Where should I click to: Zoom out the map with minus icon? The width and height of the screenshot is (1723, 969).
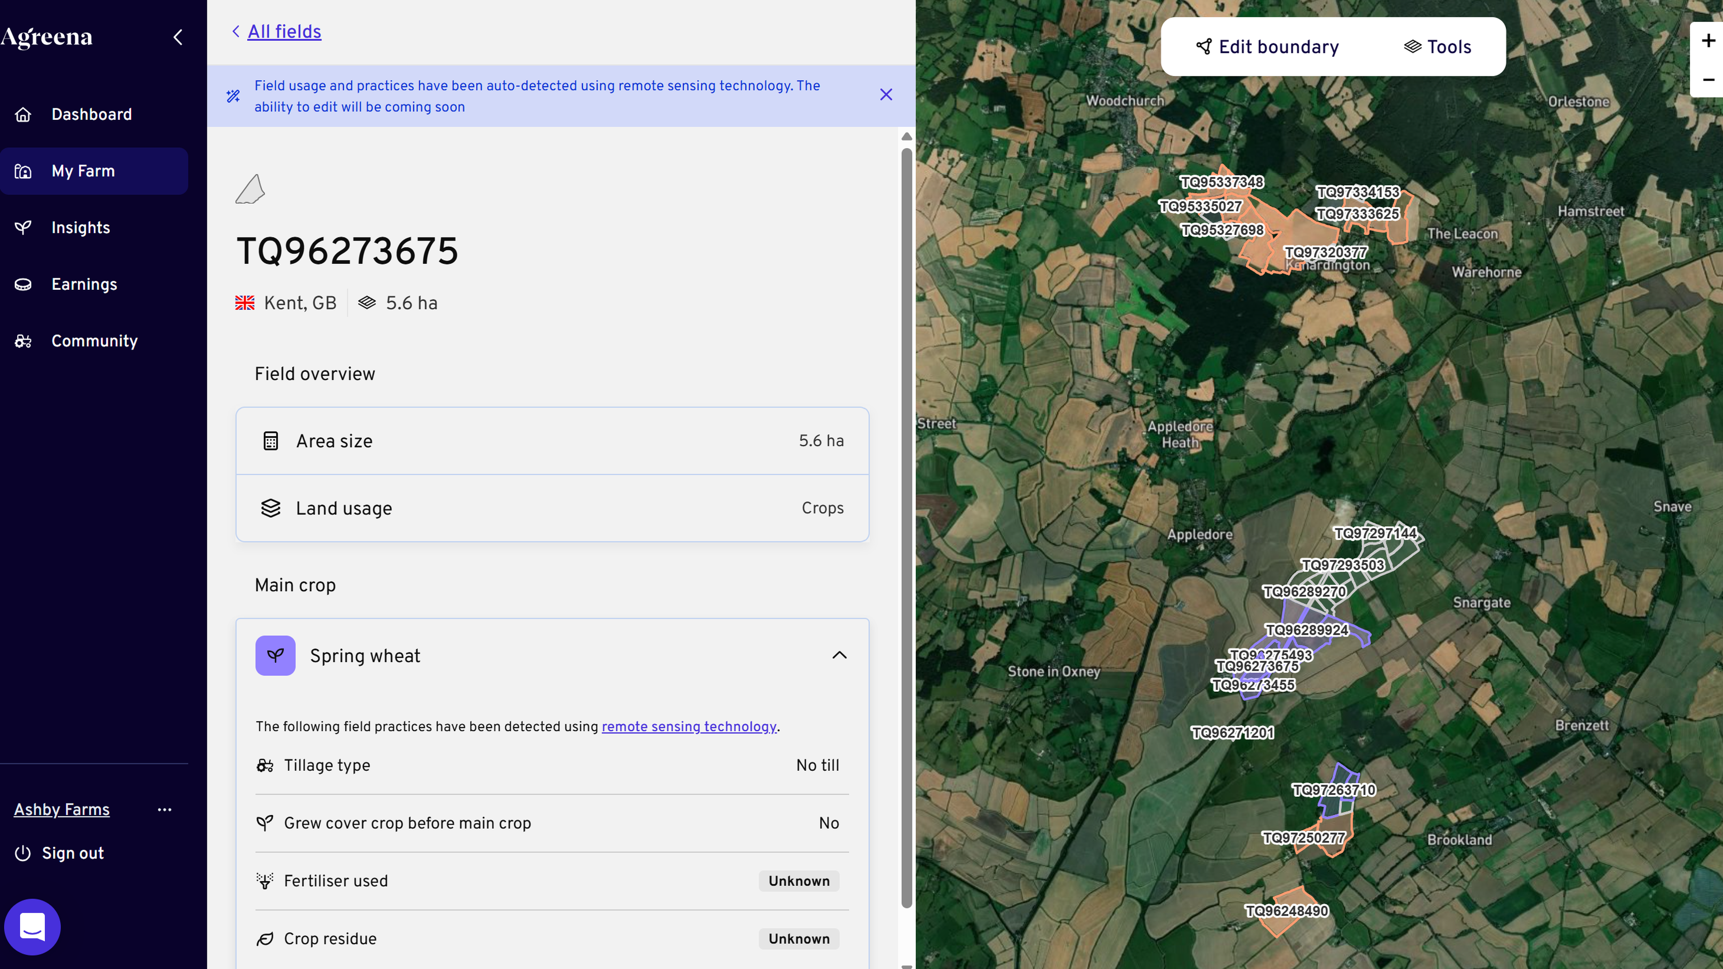pyautogui.click(x=1708, y=79)
